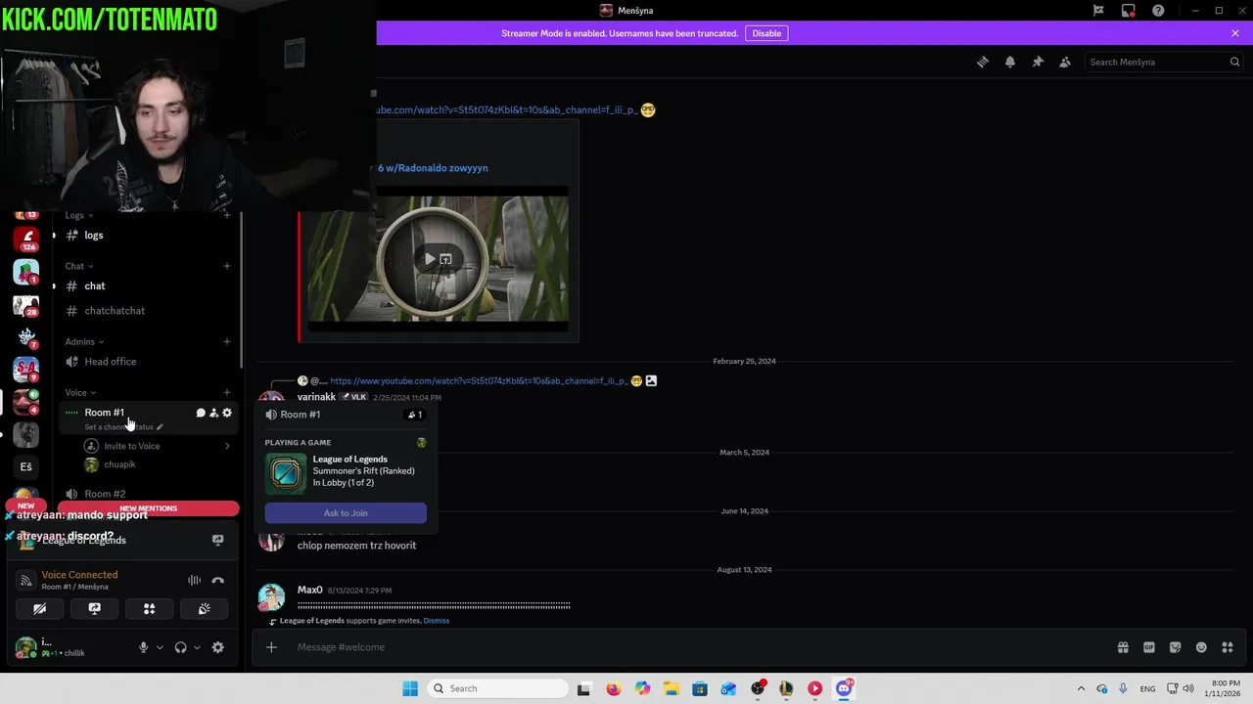Open voice connection details signal icon
This screenshot has height=704, width=1253.
coord(26,581)
